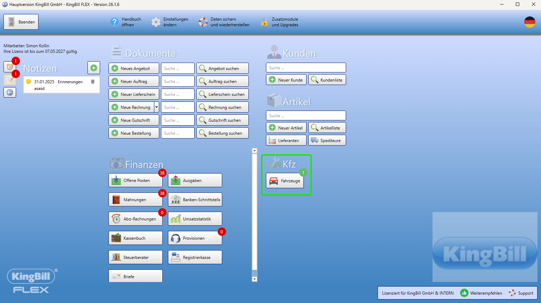Screen dimensions: 541x303
Task: Click the Kundenliste button
Action: [327, 80]
